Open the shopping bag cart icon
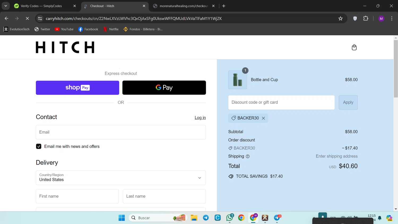This screenshot has height=224, width=398. [x=354, y=47]
